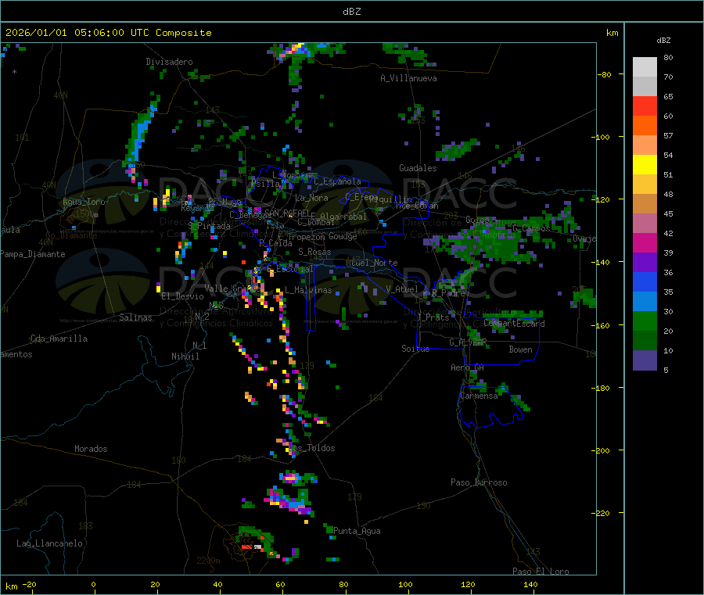
Task: Pick the light orange 54–57 dBZ swatch
Action: [x=645, y=145]
